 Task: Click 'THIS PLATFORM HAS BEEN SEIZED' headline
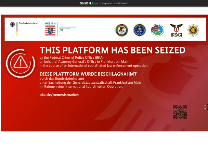tap(112, 50)
